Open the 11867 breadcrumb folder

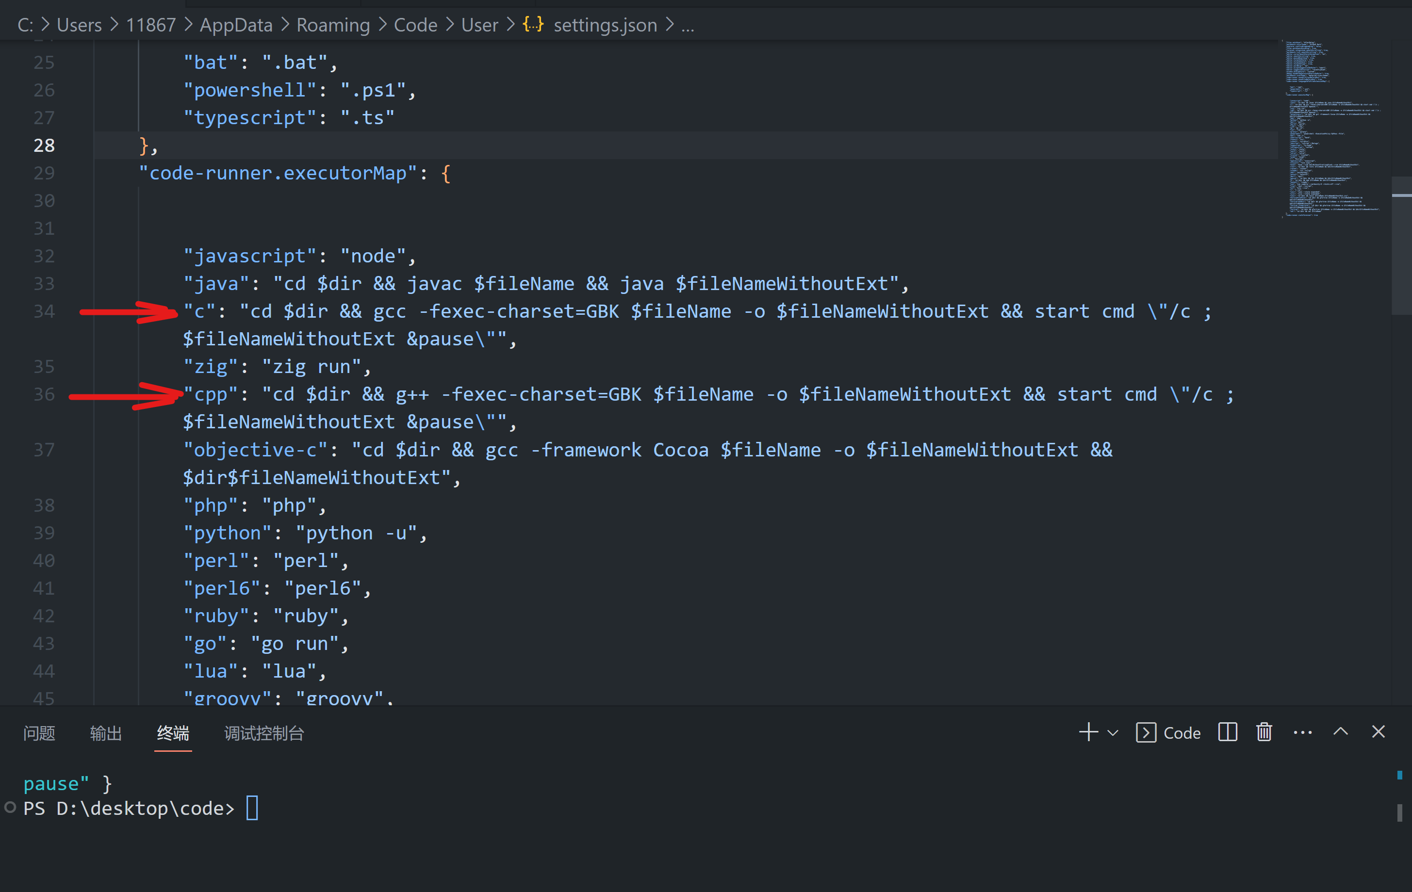(151, 25)
